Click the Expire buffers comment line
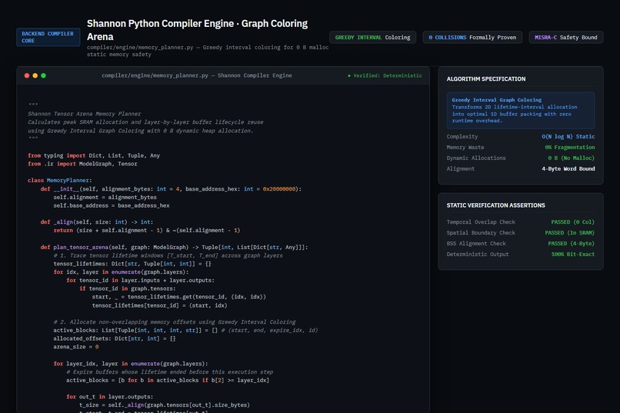Screen dimensions: 620x413 (170, 372)
